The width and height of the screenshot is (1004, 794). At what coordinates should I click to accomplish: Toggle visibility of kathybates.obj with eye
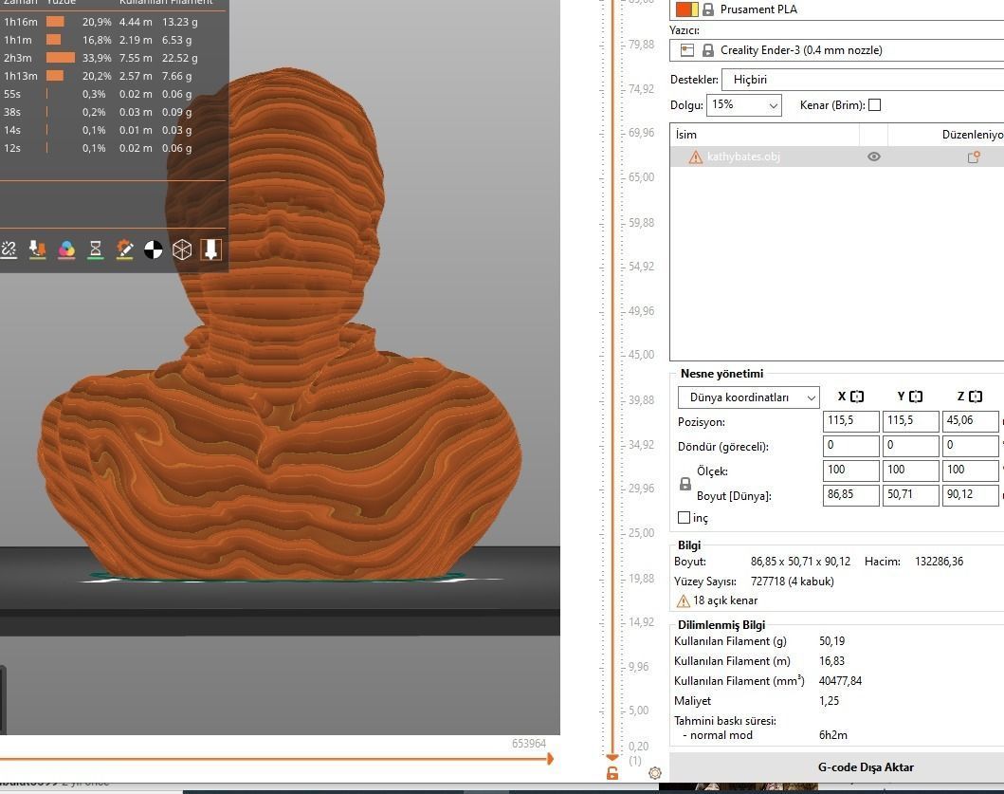coord(873,157)
